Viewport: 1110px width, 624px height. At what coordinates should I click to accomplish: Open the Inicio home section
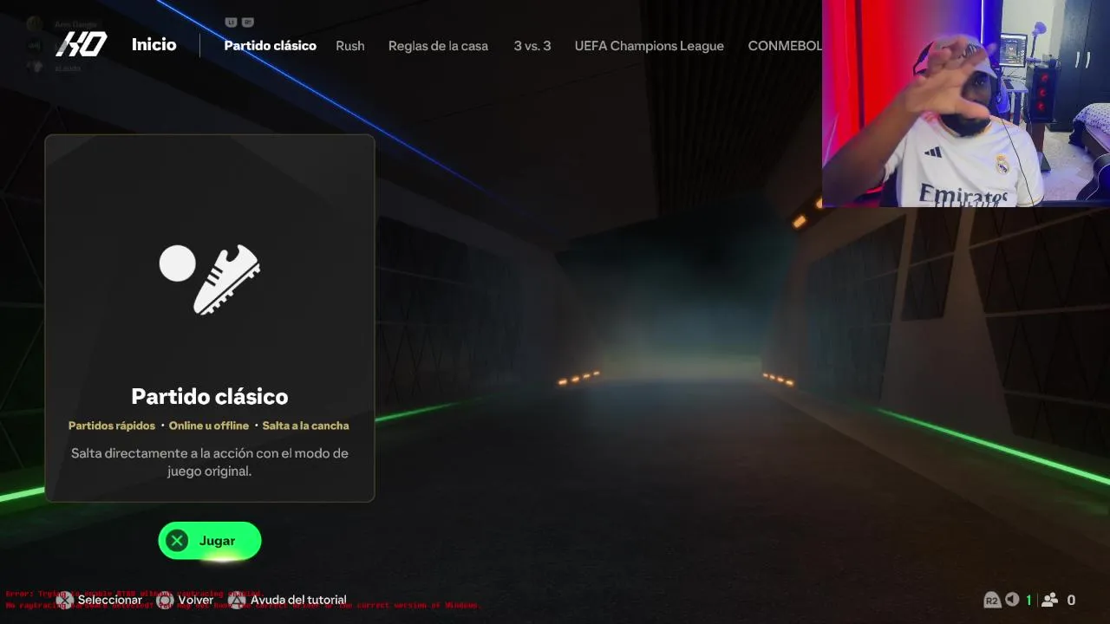153,44
